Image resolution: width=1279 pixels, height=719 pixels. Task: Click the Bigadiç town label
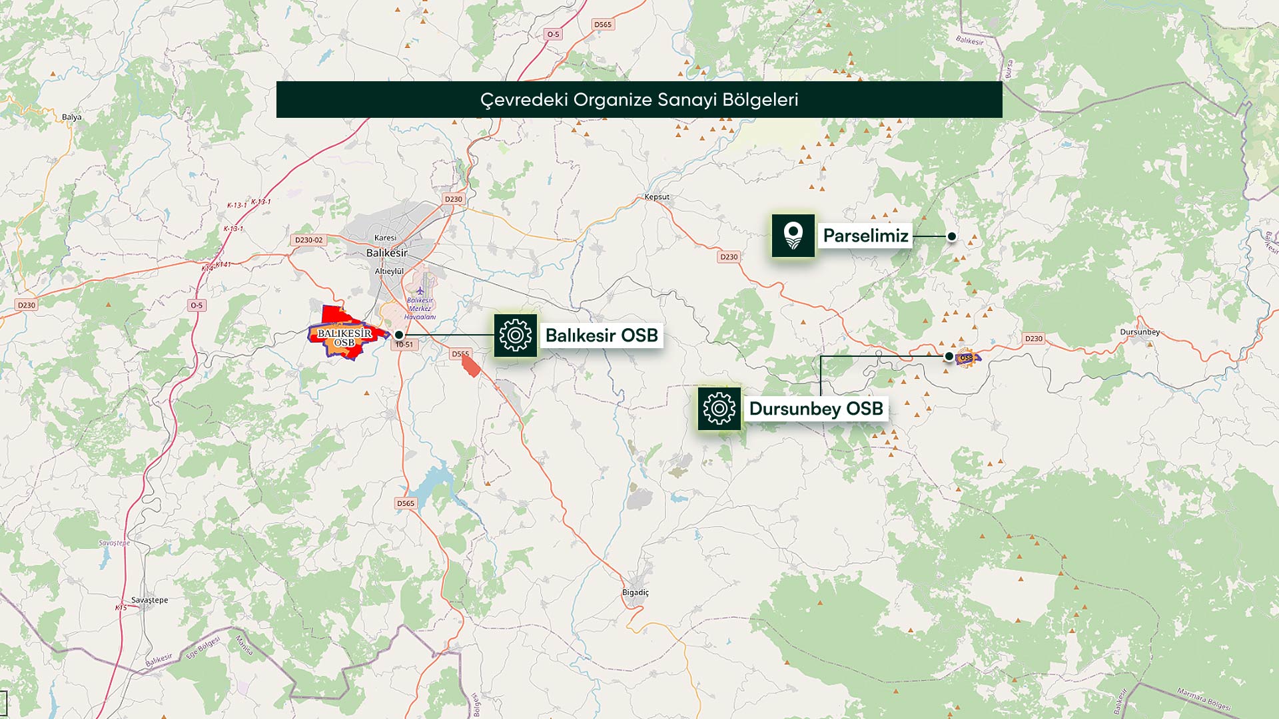pos(635,593)
